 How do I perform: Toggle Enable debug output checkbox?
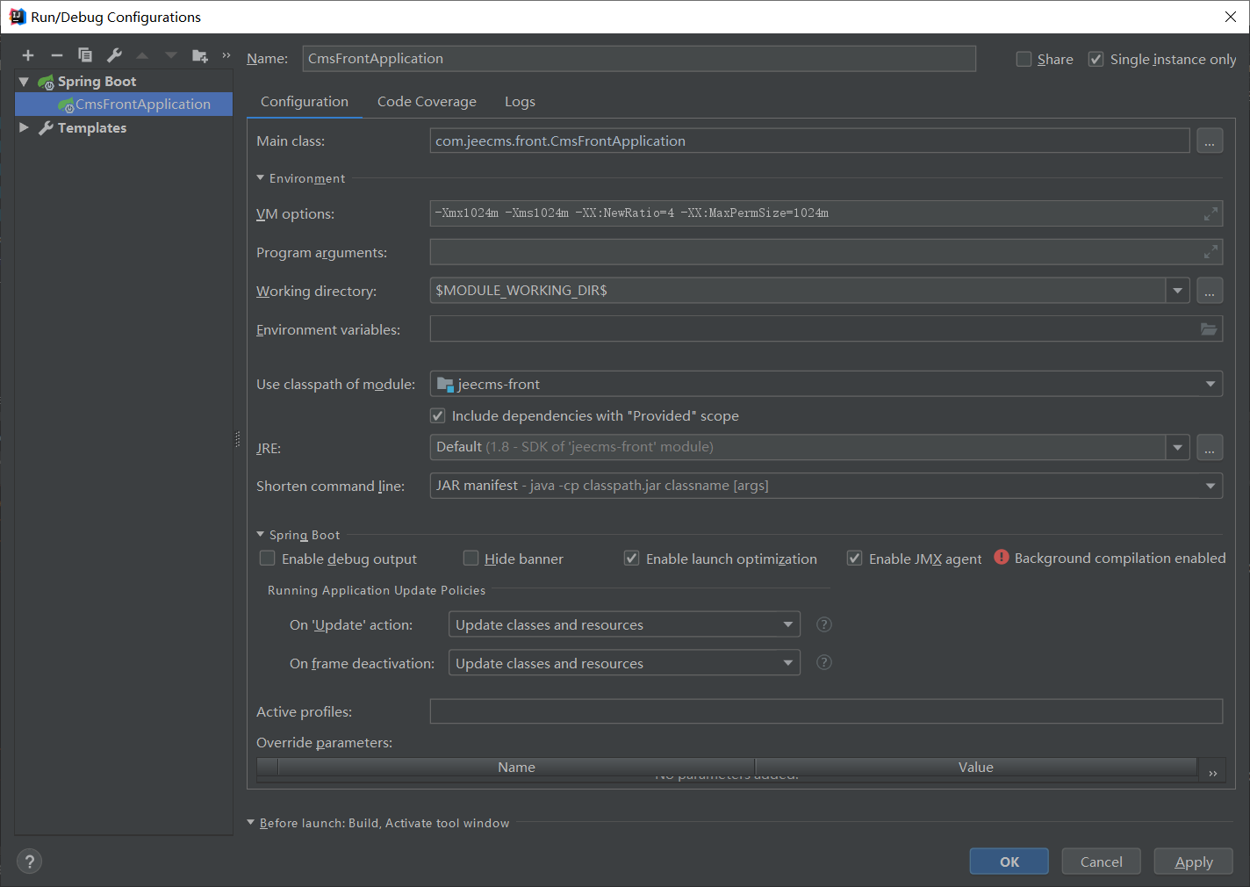coord(268,559)
